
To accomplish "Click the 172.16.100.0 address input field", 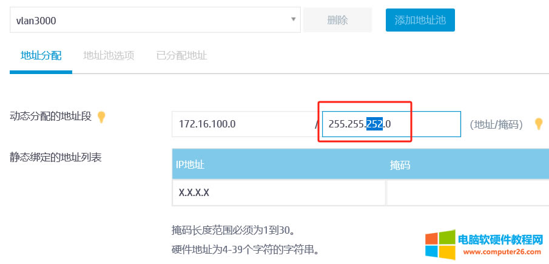I will [243, 124].
